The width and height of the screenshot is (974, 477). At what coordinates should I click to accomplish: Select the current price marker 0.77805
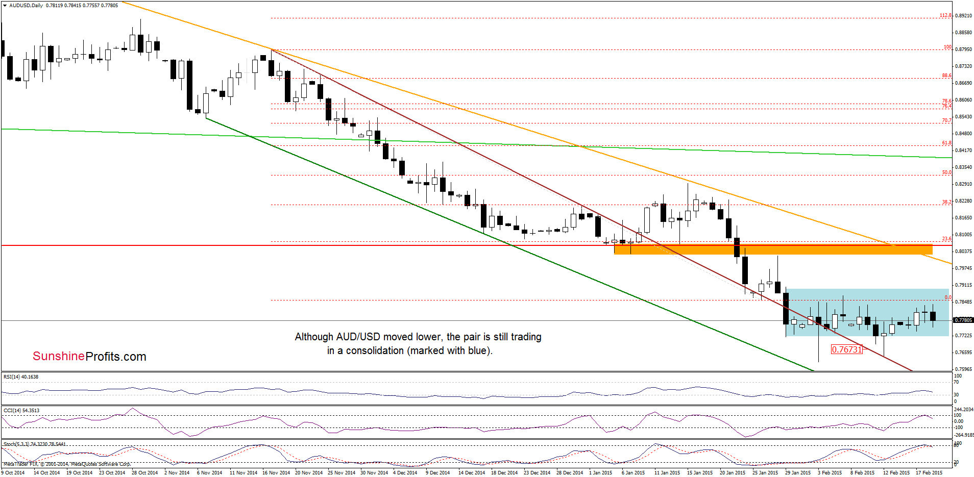pos(963,320)
